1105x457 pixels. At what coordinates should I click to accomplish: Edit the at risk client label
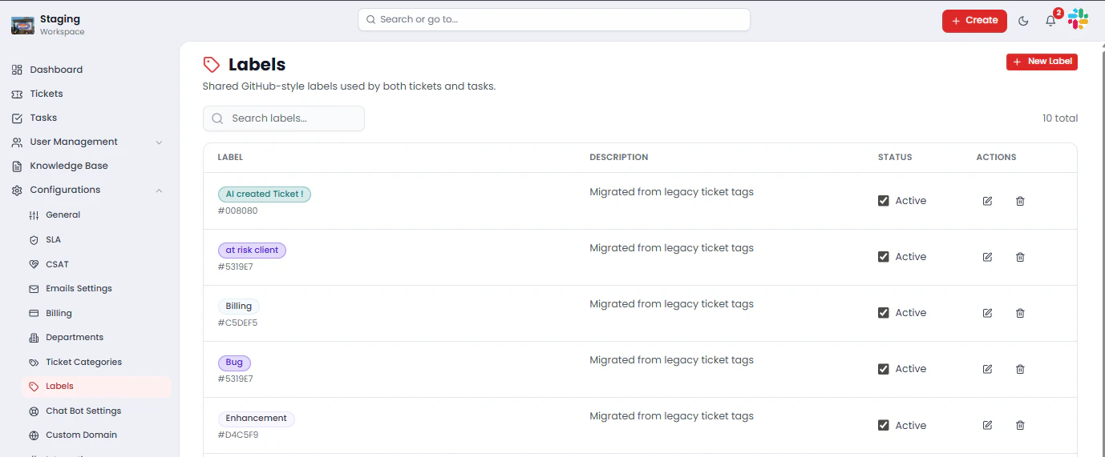click(x=987, y=257)
